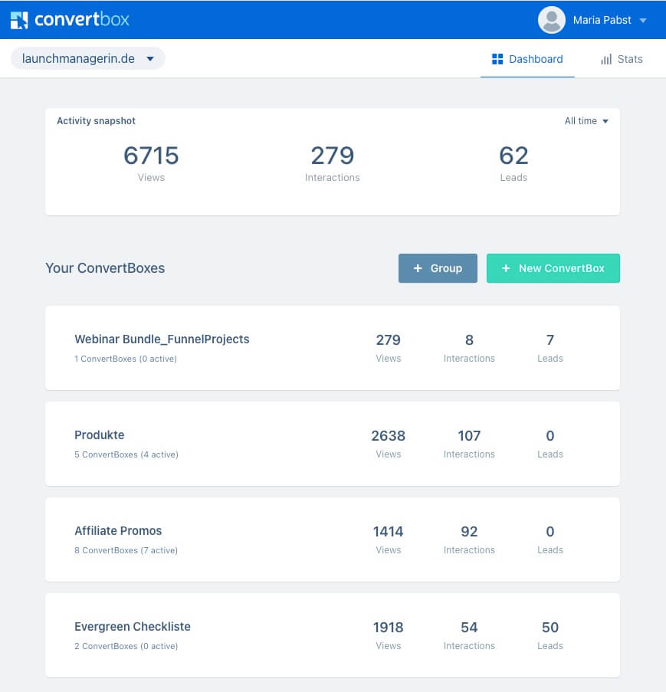The width and height of the screenshot is (666, 692).
Task: Click the site selector dropdown arrow
Action: (150, 59)
